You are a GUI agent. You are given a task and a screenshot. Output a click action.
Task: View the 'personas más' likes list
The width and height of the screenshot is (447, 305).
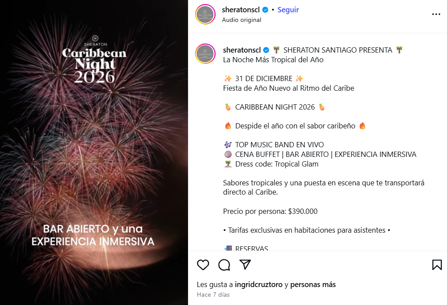[x=313, y=284]
